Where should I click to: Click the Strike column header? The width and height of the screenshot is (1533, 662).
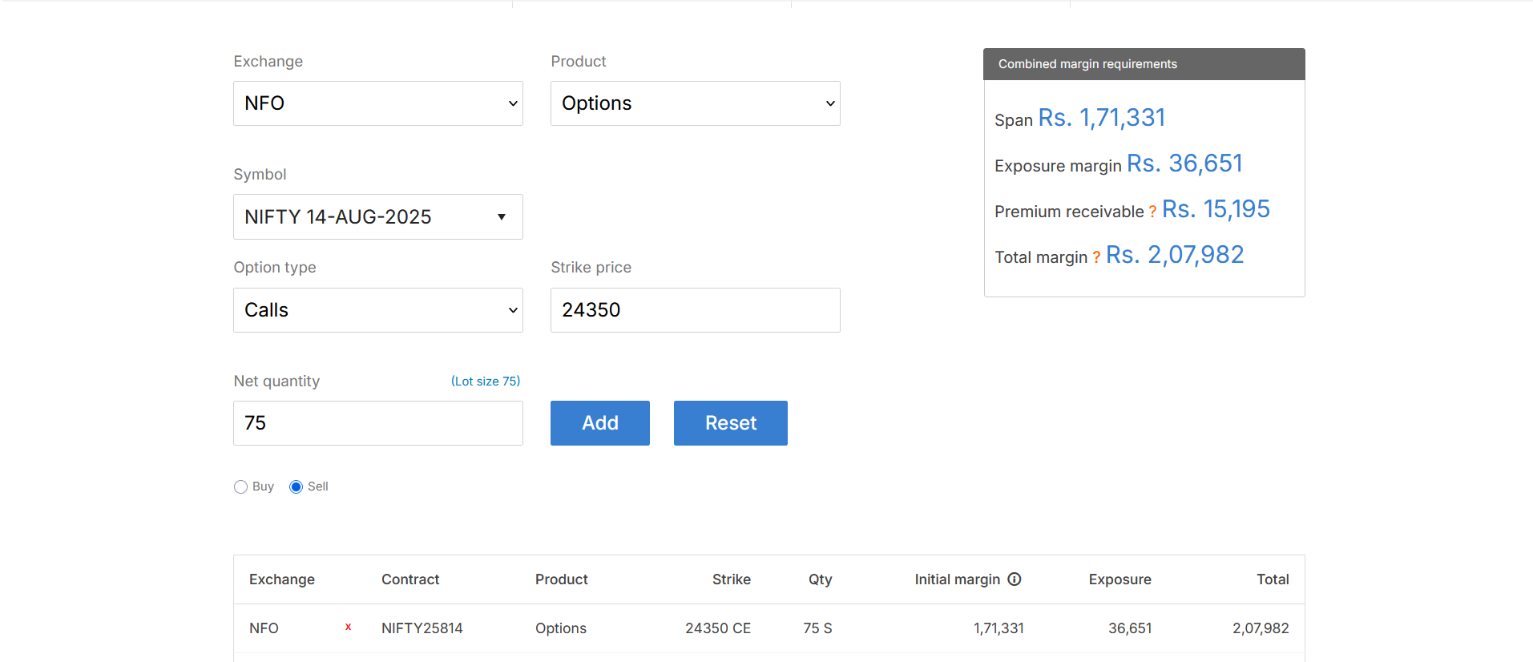tap(732, 579)
